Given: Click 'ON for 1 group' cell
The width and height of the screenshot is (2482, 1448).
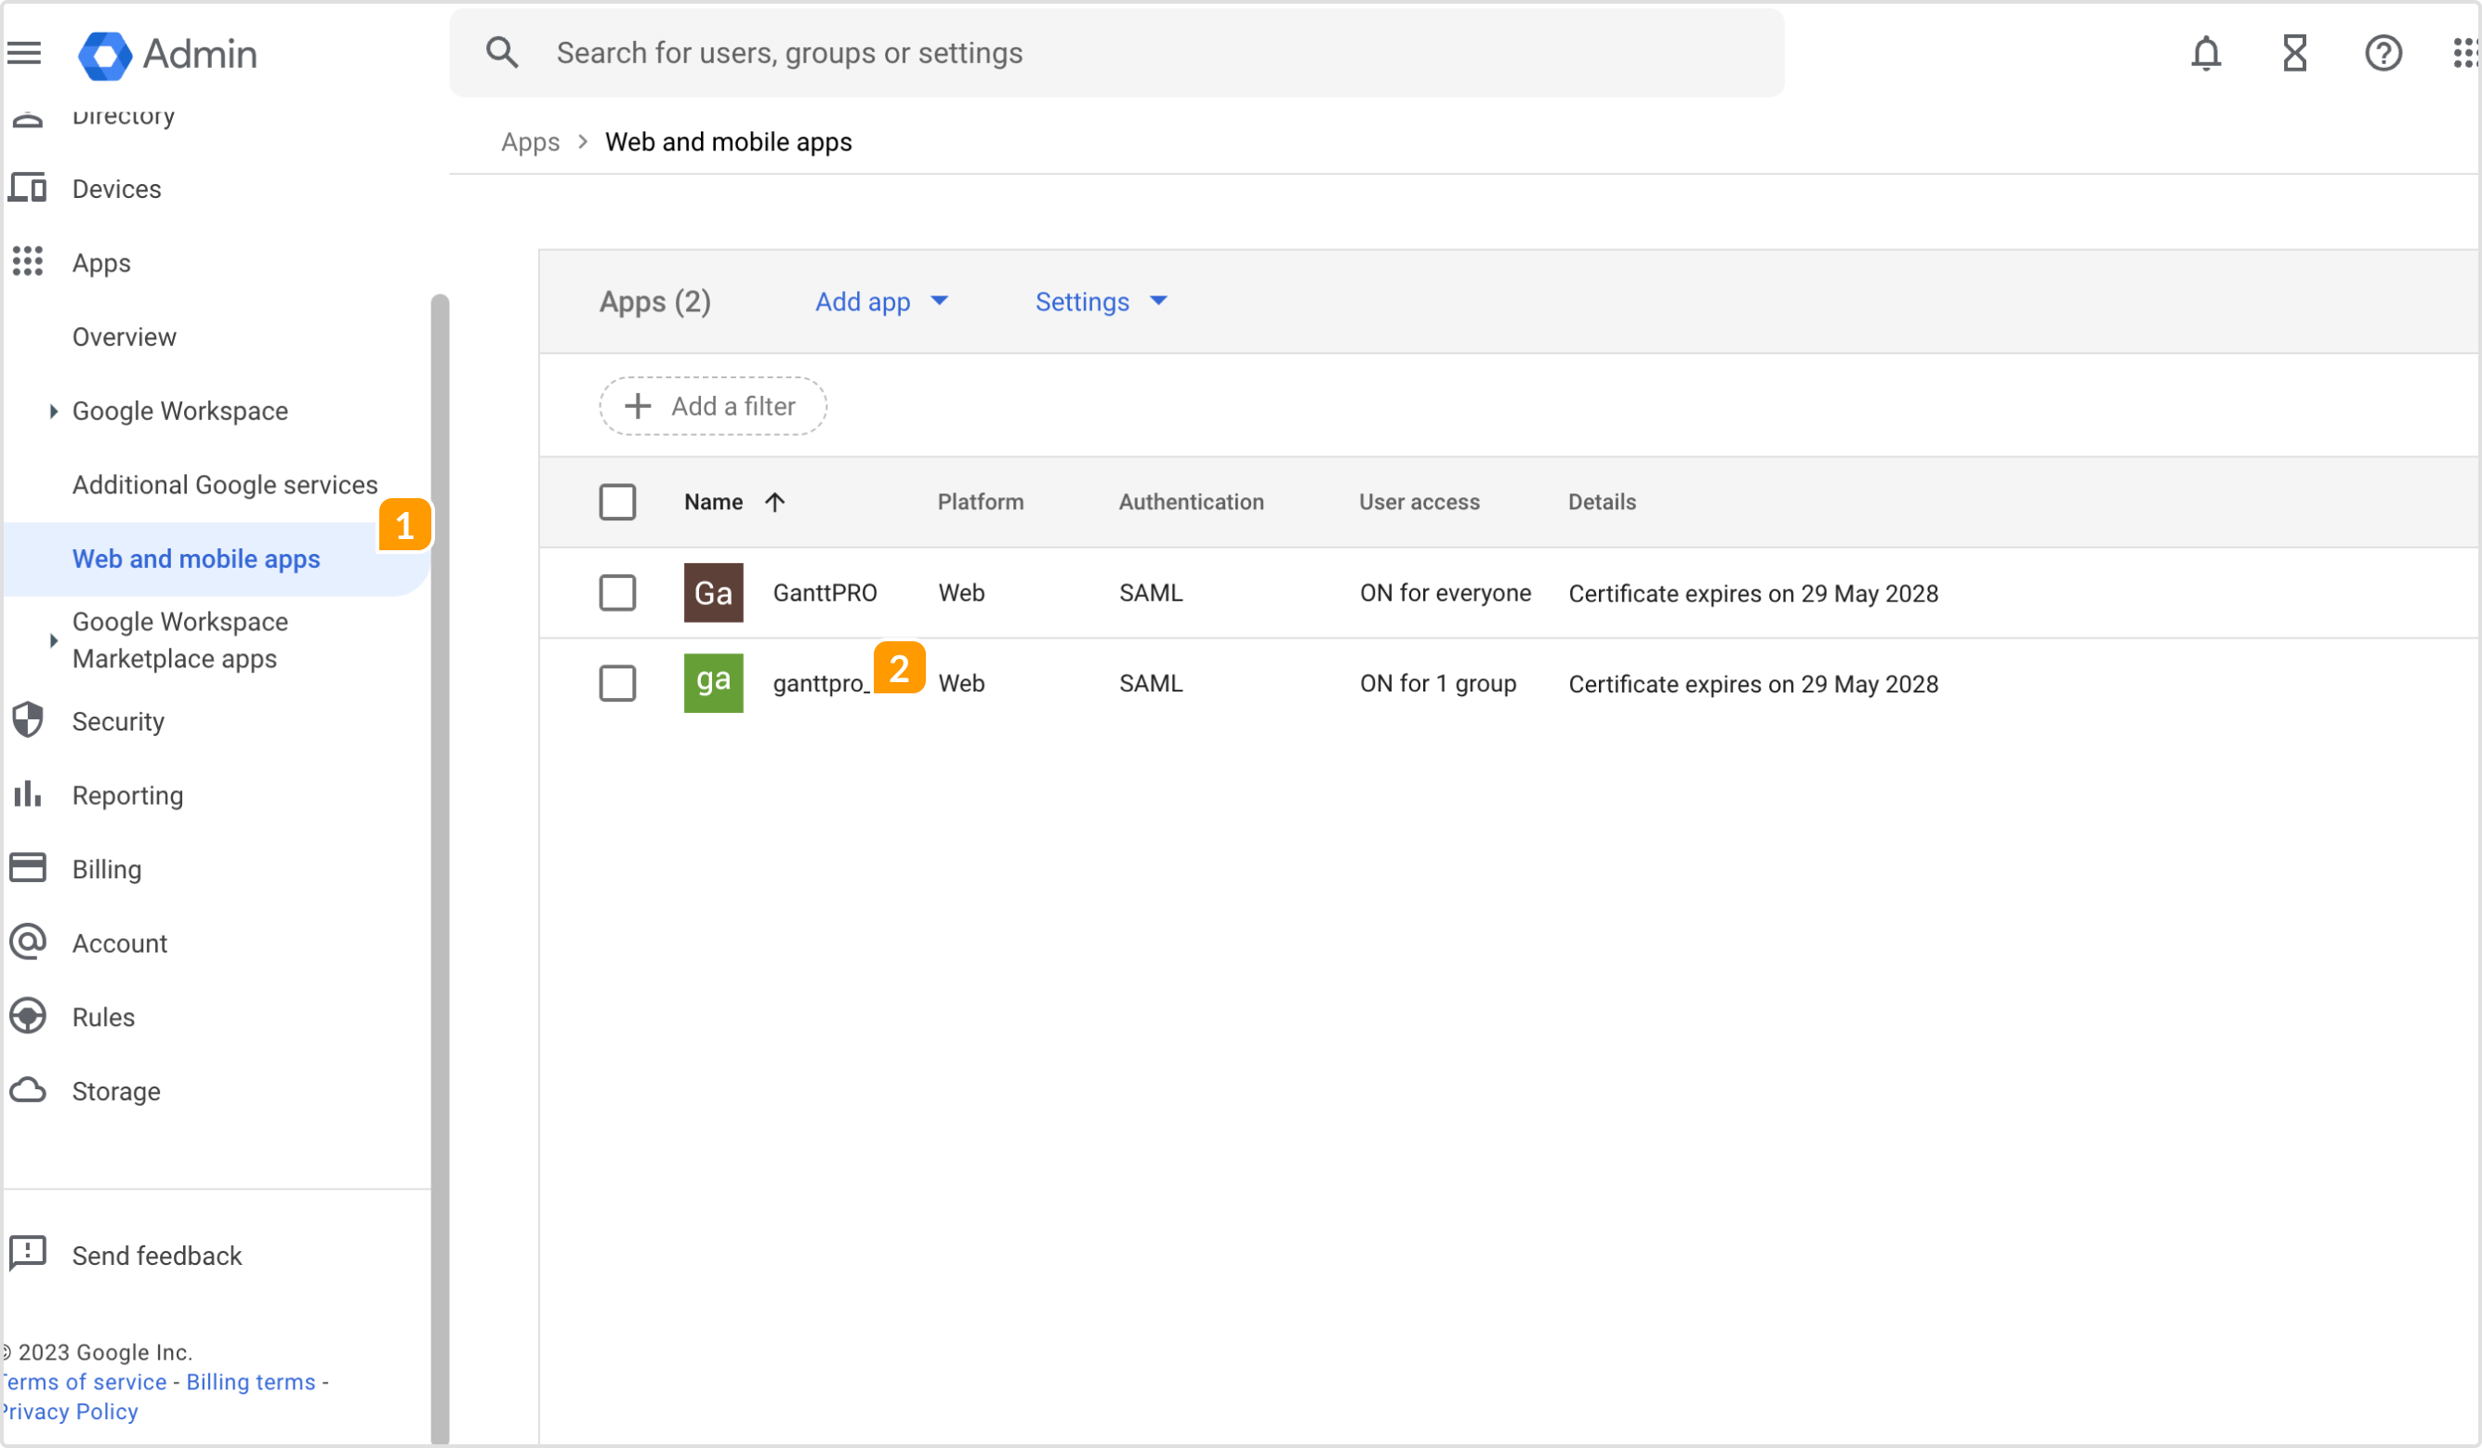Looking at the screenshot, I should coord(1438,684).
